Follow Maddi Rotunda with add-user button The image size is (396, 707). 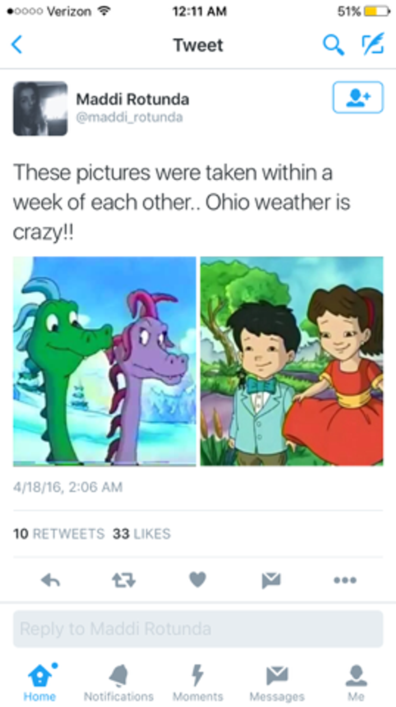click(358, 97)
